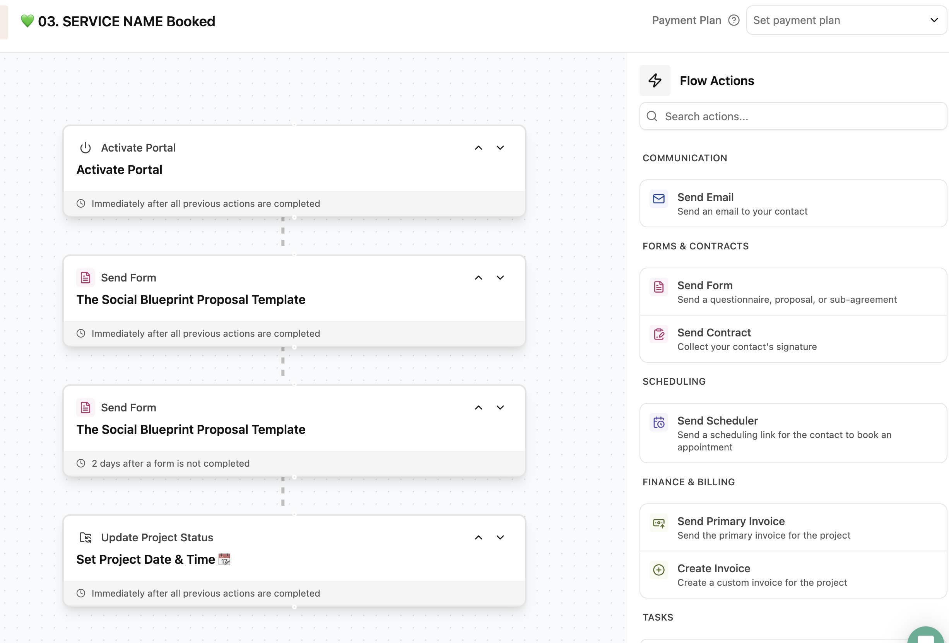Click the search magnifier in Flow Actions
Viewport: 949px width, 643px height.
point(652,116)
